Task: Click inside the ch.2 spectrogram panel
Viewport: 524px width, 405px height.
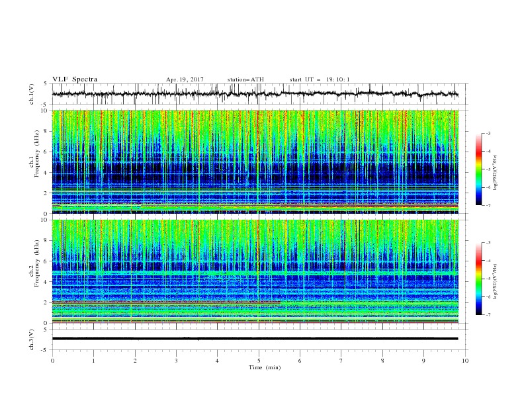Action: click(255, 271)
